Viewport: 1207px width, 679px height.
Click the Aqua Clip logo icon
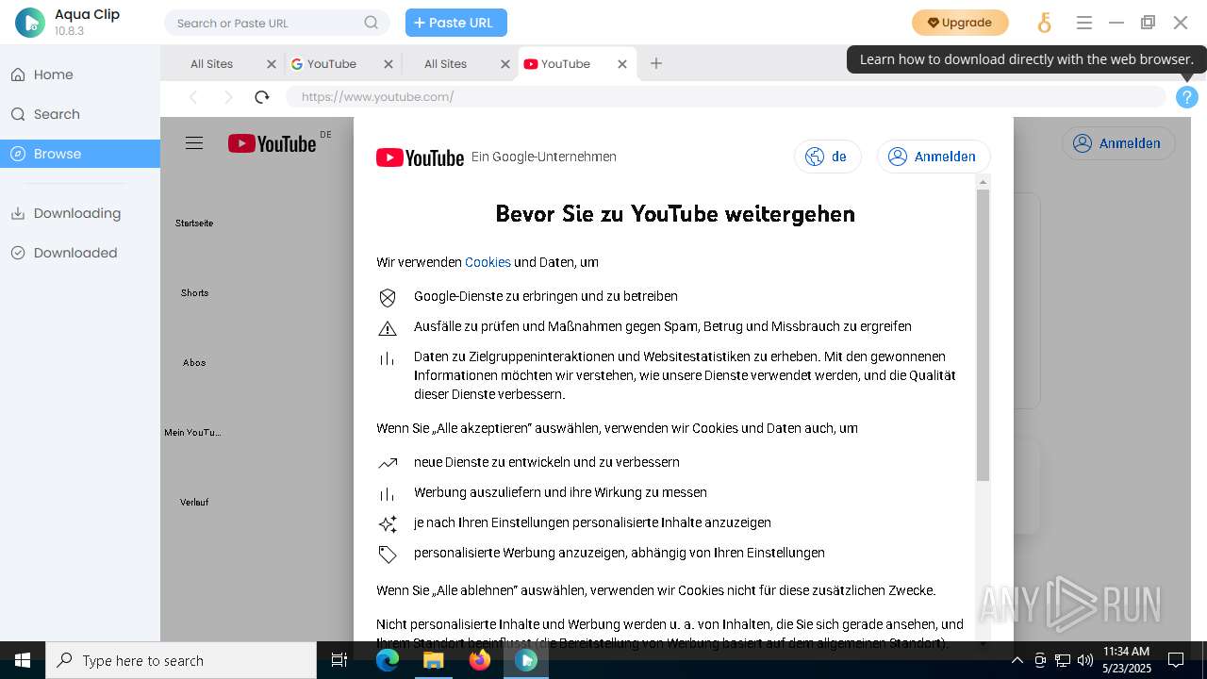(x=30, y=23)
